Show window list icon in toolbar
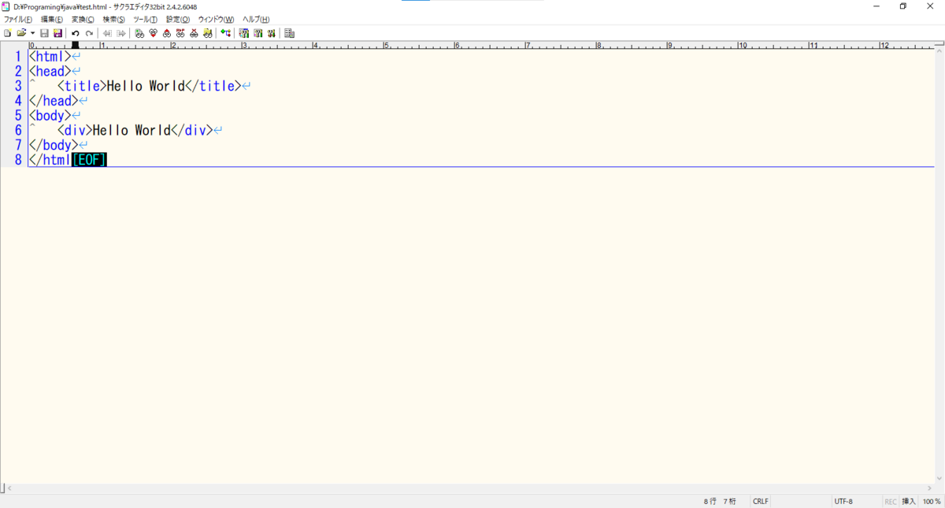This screenshot has height=508, width=945. pyautogui.click(x=289, y=33)
